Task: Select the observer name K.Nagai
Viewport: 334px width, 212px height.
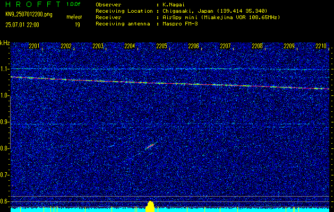Action: [x=174, y=5]
